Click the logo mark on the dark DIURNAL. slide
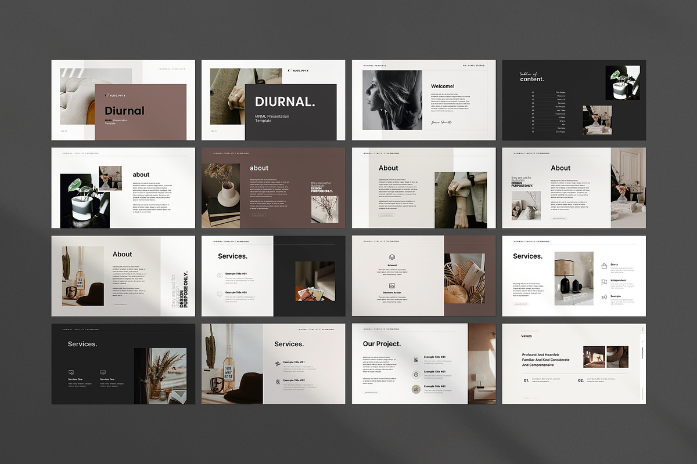The image size is (697, 464). click(x=289, y=71)
